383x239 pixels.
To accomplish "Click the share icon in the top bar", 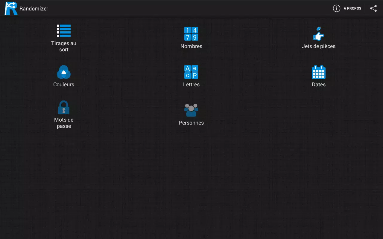I will [373, 8].
